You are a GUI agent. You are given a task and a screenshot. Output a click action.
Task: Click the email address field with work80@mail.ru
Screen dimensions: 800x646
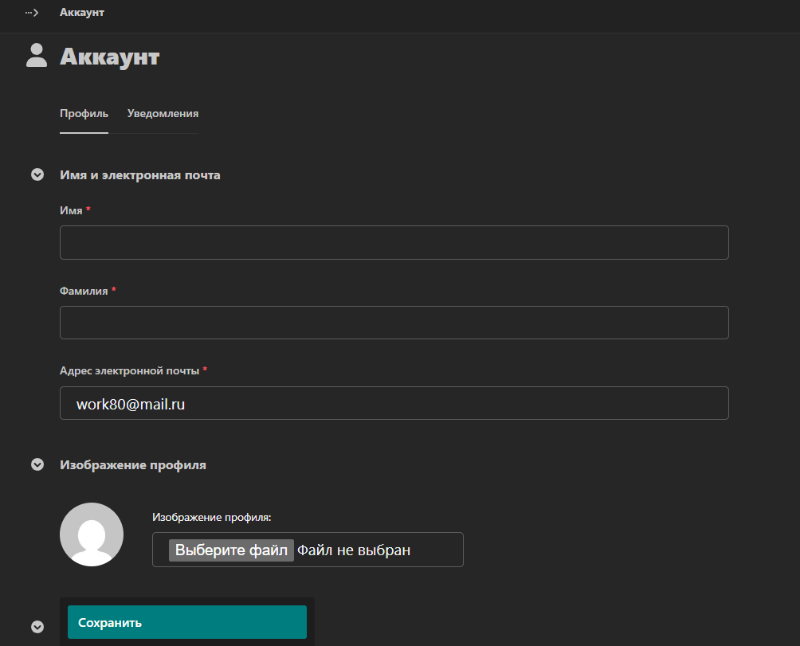(394, 403)
